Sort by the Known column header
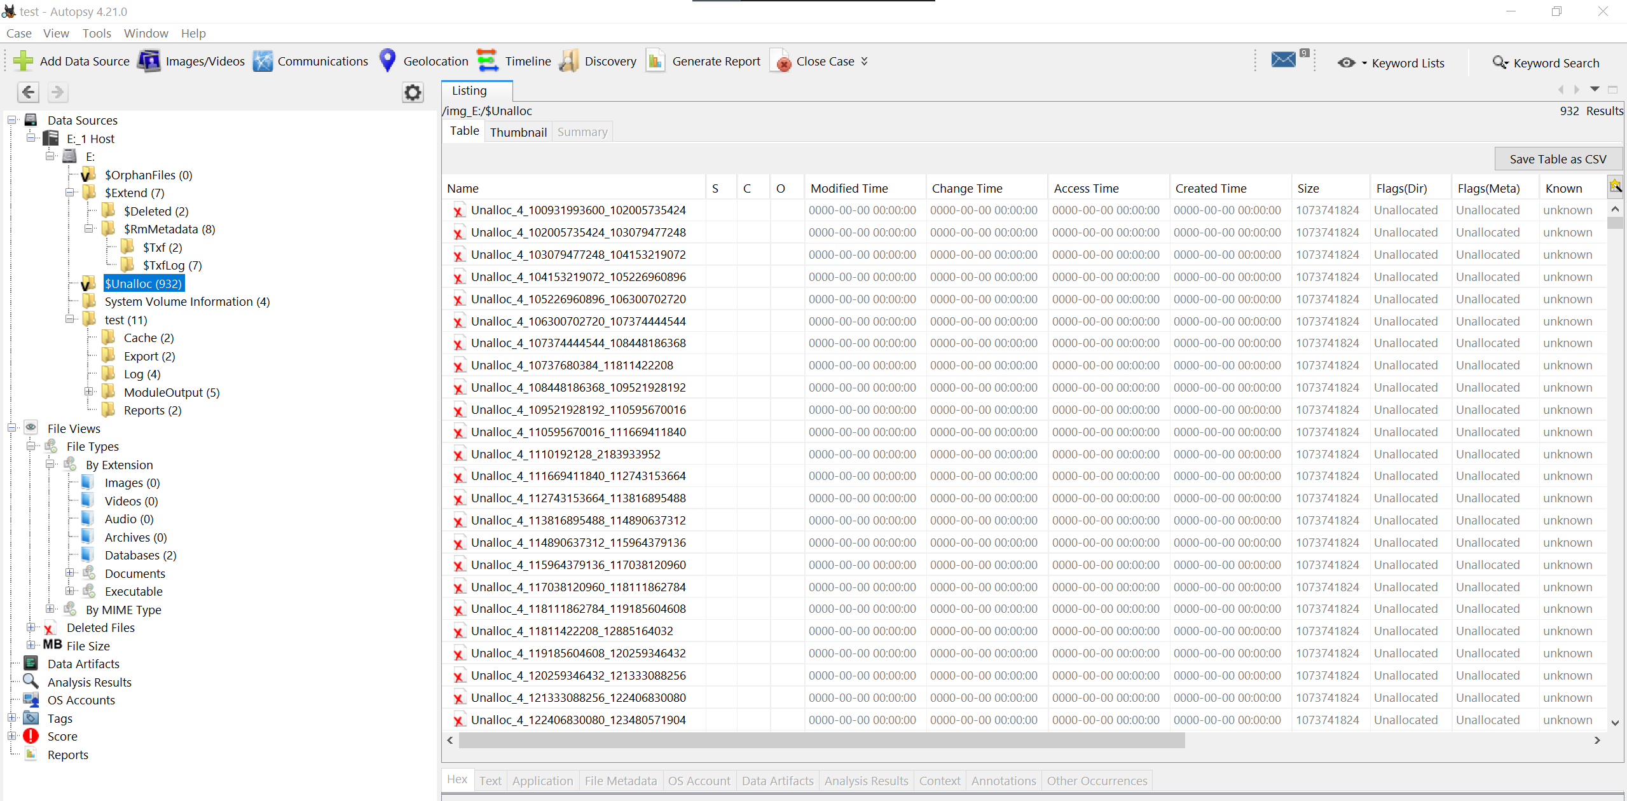This screenshot has width=1627, height=801. pos(1572,188)
